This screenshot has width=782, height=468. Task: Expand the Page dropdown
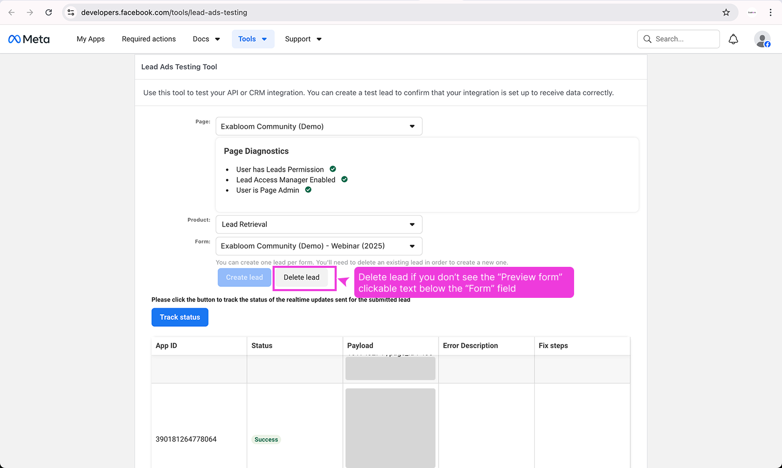point(319,126)
